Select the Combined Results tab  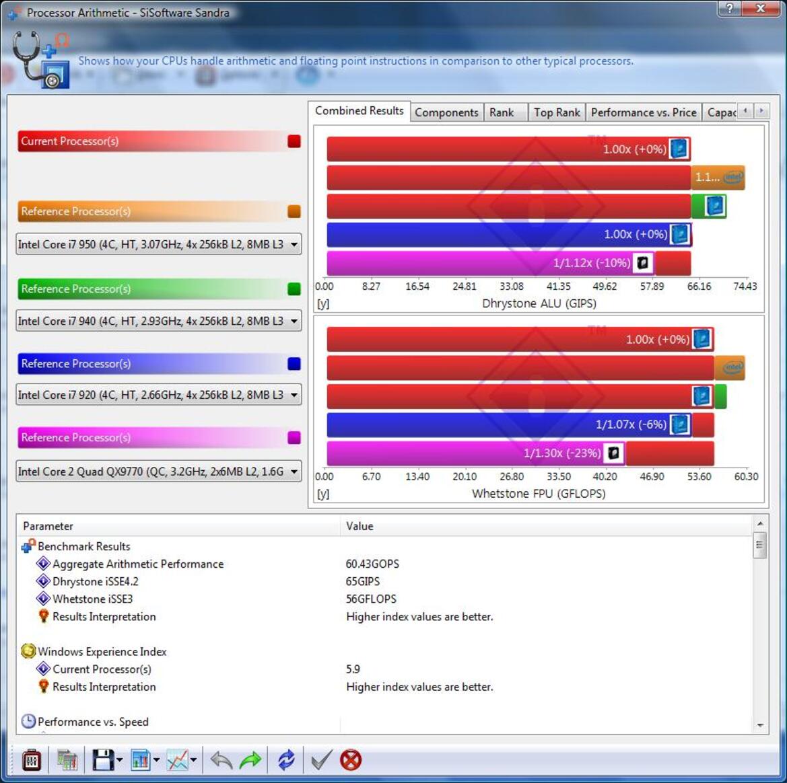pyautogui.click(x=360, y=111)
